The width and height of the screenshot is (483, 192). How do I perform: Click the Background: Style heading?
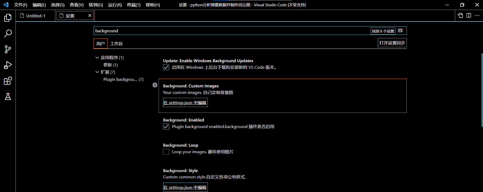[180, 170]
